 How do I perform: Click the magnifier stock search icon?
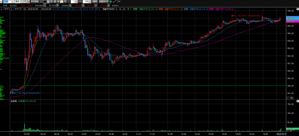pos(25,2)
